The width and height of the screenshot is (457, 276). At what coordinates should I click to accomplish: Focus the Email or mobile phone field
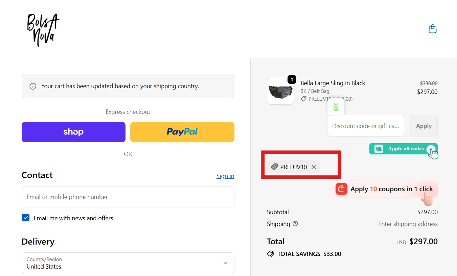128,197
